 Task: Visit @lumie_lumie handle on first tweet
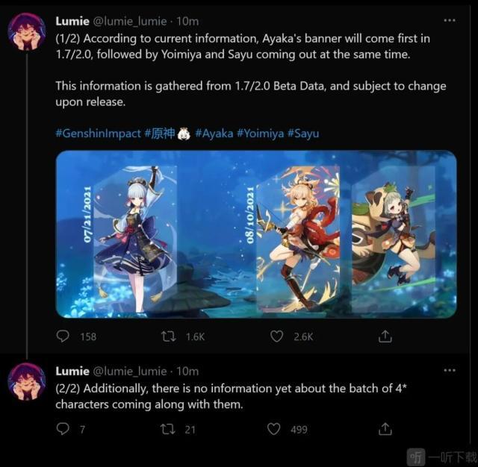pyautogui.click(x=129, y=22)
